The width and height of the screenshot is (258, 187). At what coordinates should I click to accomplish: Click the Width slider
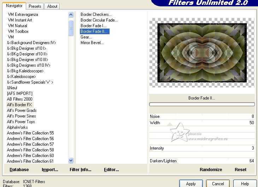coord(202,123)
